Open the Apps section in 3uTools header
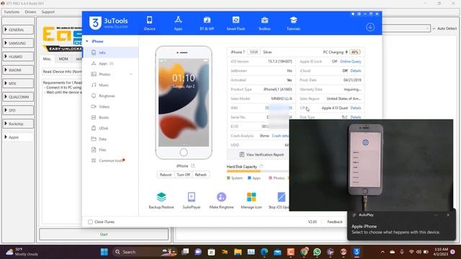The width and height of the screenshot is (461, 259). pyautogui.click(x=178, y=23)
